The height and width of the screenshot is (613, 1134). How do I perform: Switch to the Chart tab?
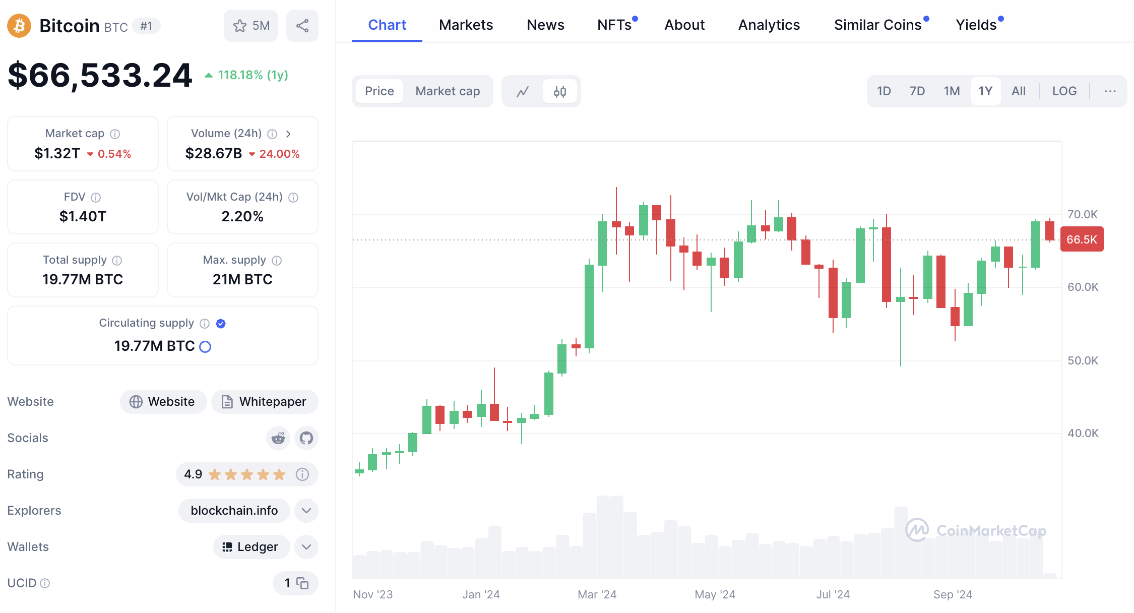click(x=387, y=25)
